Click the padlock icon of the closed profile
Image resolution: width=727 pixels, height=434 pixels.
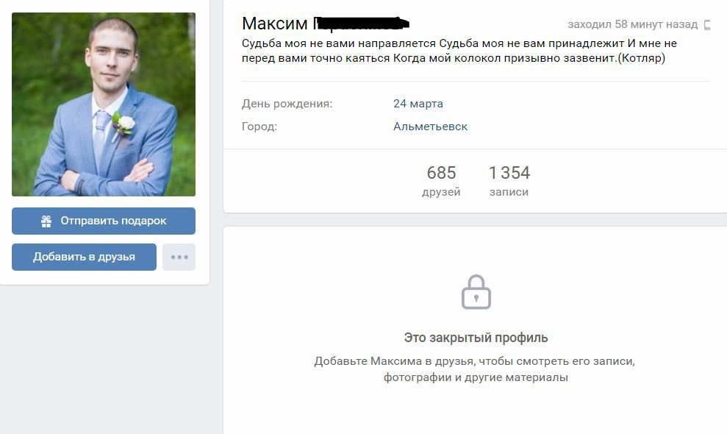tap(476, 292)
